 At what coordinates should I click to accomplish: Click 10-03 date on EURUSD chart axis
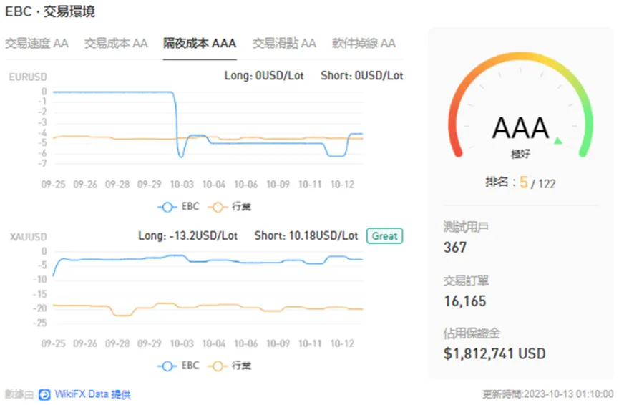tap(182, 185)
